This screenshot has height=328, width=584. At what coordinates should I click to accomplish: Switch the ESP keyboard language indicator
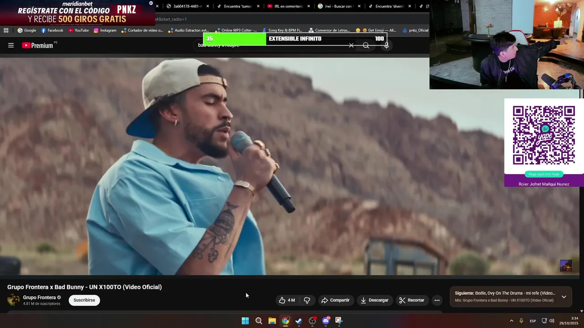coord(533,321)
